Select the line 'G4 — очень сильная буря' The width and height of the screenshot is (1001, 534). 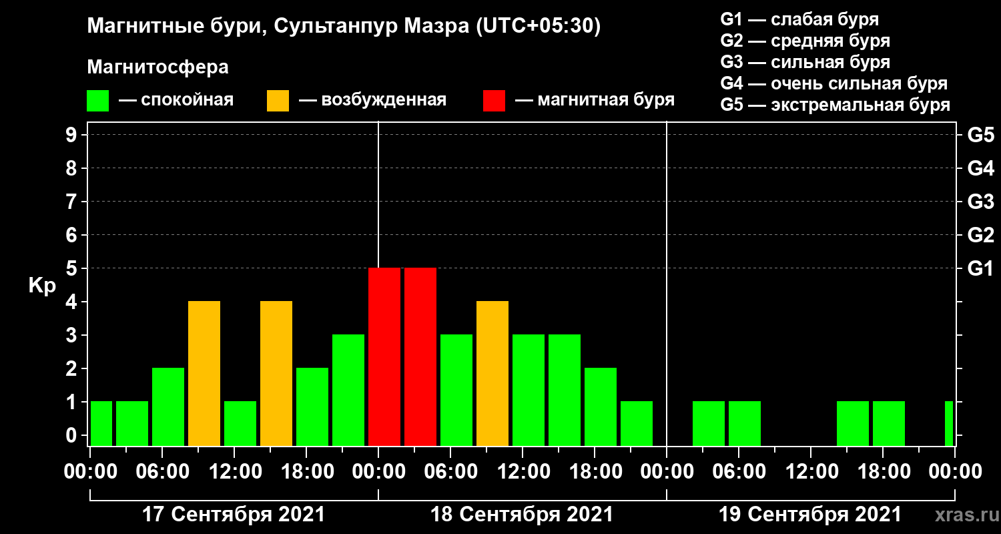[x=834, y=83]
